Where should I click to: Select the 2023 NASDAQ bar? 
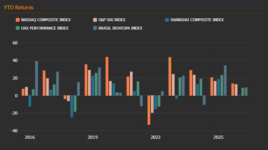coord(170,76)
